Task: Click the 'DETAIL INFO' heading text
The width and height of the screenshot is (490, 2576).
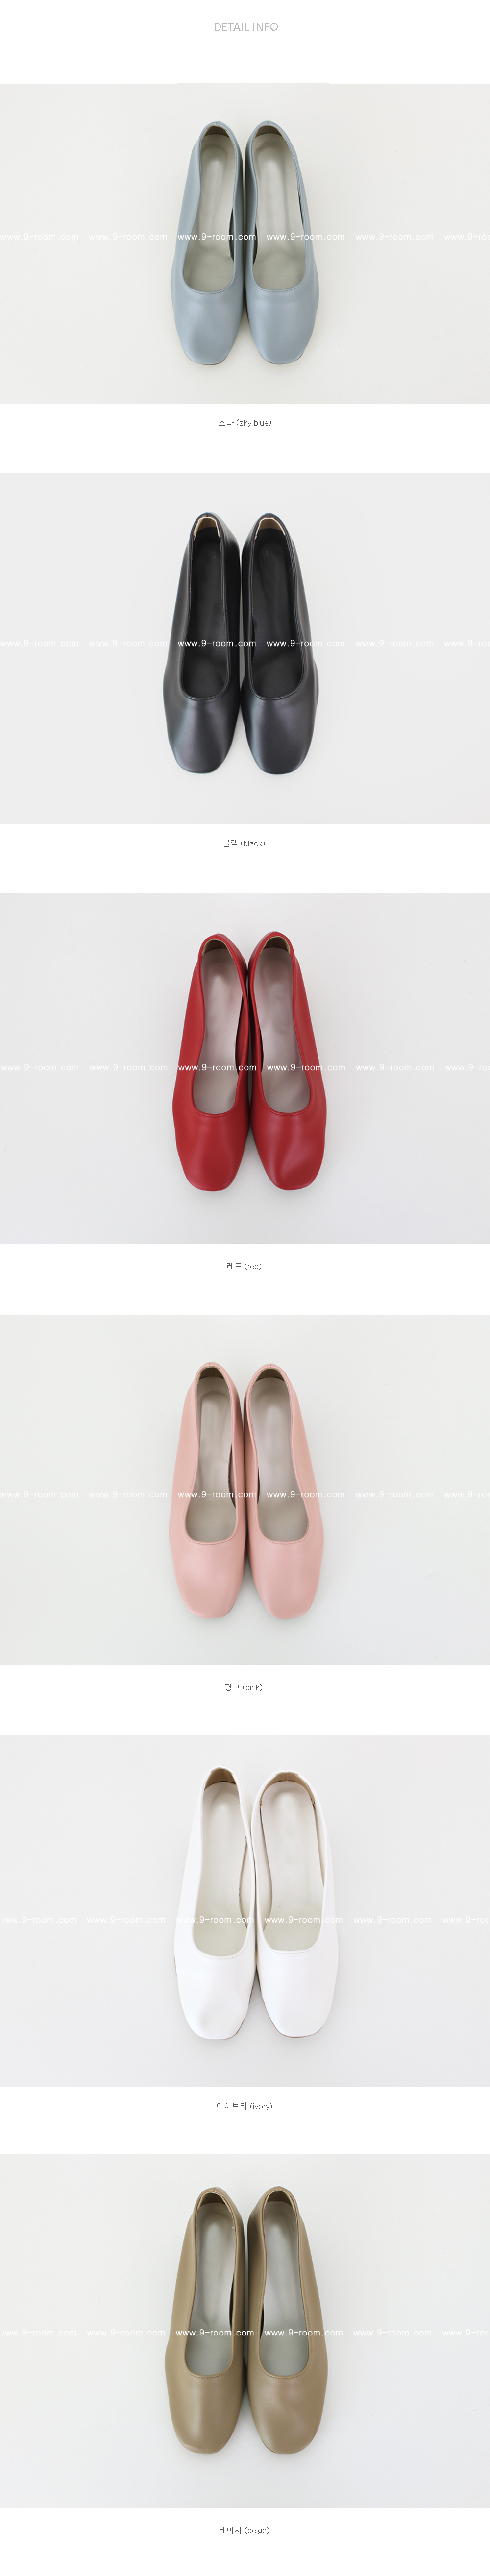Action: [246, 27]
